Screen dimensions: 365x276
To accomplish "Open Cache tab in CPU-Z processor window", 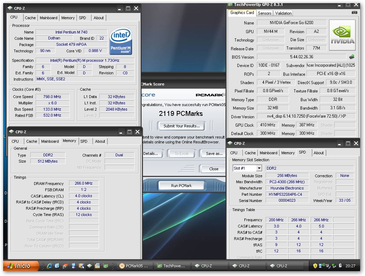I will (x=30, y=18).
